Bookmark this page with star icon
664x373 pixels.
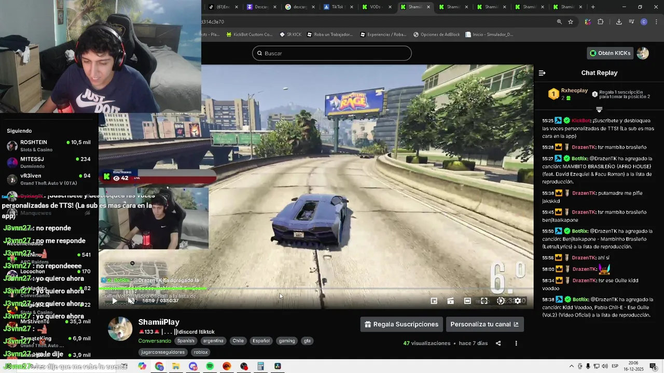571,22
